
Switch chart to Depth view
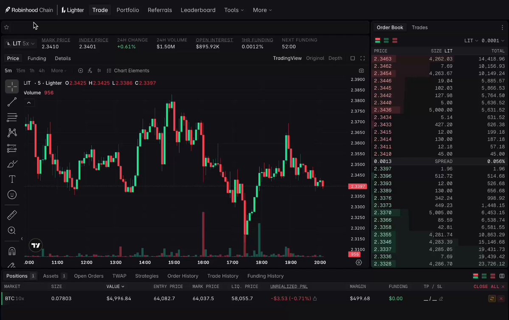pos(335,58)
